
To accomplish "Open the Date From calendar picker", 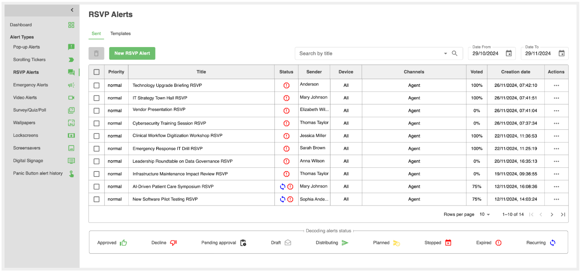I will pos(509,53).
